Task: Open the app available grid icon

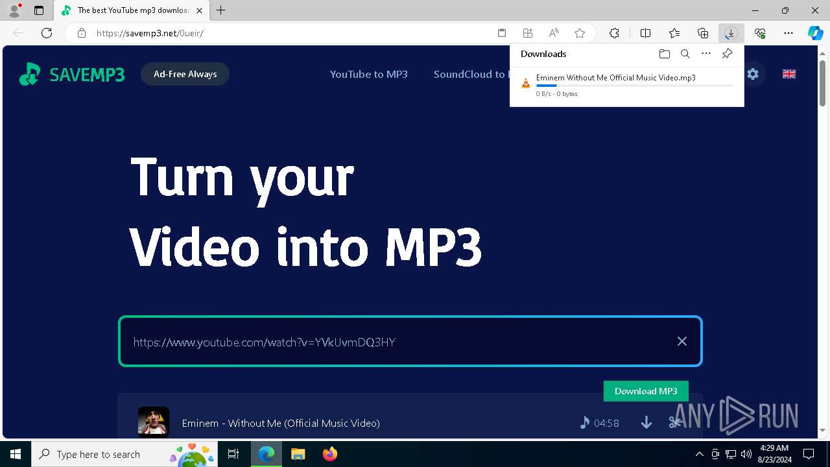Action: point(528,33)
